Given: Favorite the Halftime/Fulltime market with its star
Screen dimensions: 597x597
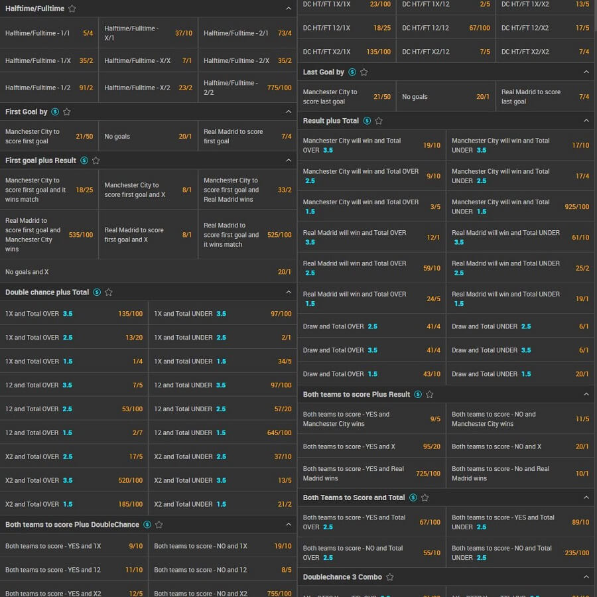Looking at the screenshot, I should pos(72,9).
